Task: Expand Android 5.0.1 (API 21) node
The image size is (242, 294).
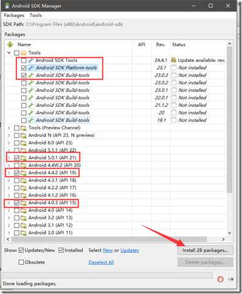Action: [9, 158]
